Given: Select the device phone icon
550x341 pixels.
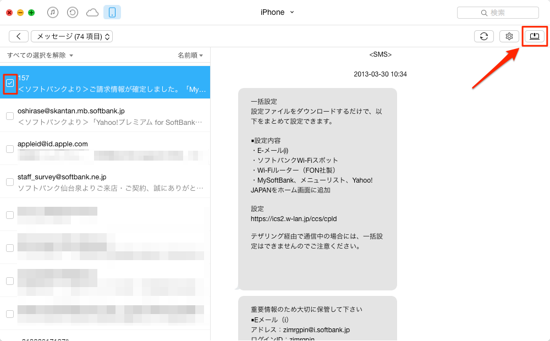Looking at the screenshot, I should 112,13.
